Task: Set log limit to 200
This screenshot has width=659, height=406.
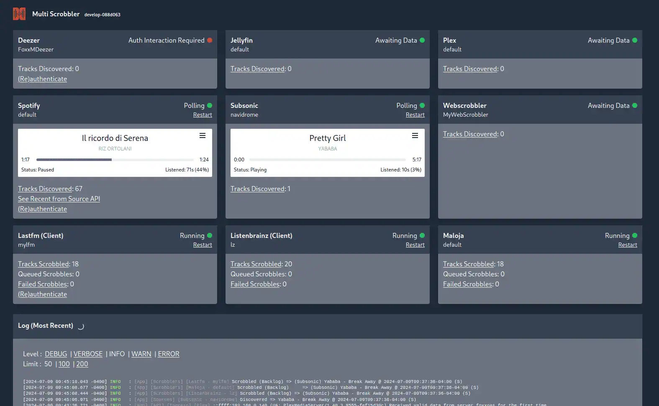Action: pyautogui.click(x=82, y=364)
